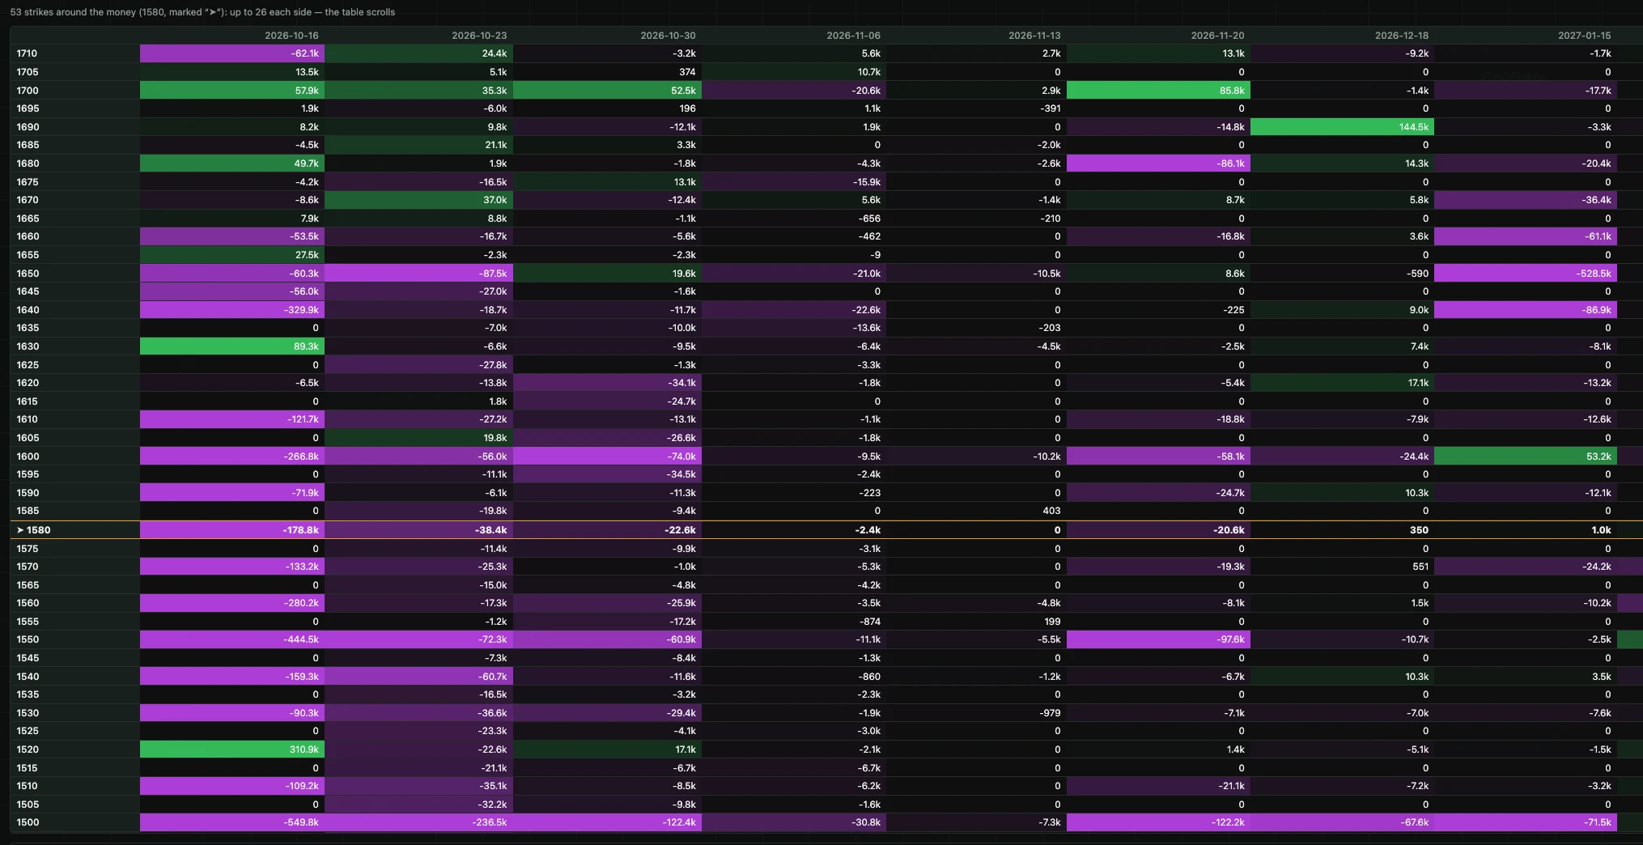
Task: Click the -280.2k cell in row 1560
Action: [232, 603]
